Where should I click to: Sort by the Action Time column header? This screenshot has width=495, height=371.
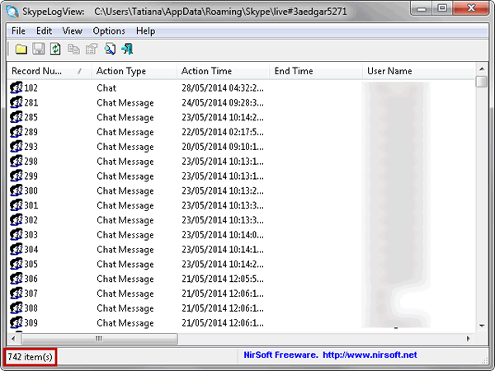click(223, 71)
